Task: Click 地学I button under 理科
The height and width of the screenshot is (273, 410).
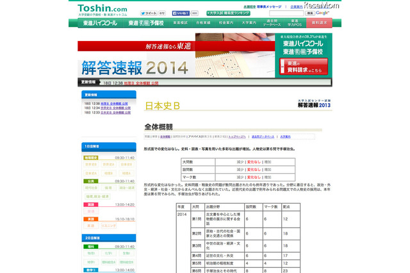Action: [x=91, y=262]
